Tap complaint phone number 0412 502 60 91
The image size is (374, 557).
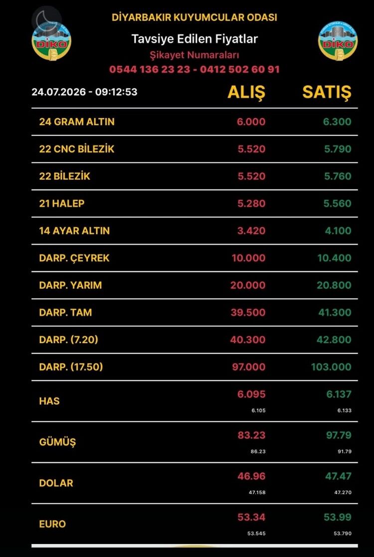point(240,69)
